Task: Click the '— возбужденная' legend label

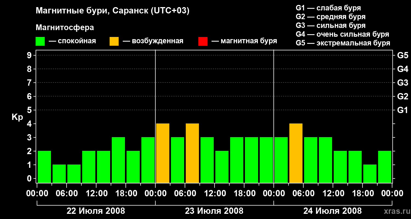Action: [153, 41]
